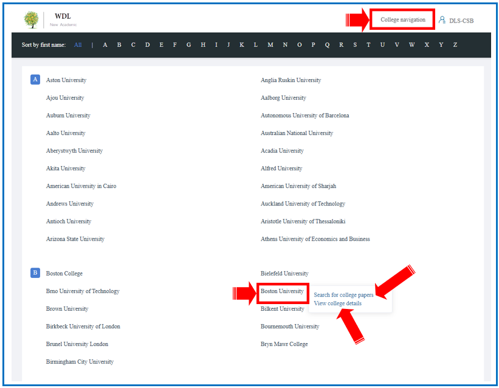This screenshot has height=388, width=499.
Task: Filter colleges by letter K
Action: coord(242,45)
